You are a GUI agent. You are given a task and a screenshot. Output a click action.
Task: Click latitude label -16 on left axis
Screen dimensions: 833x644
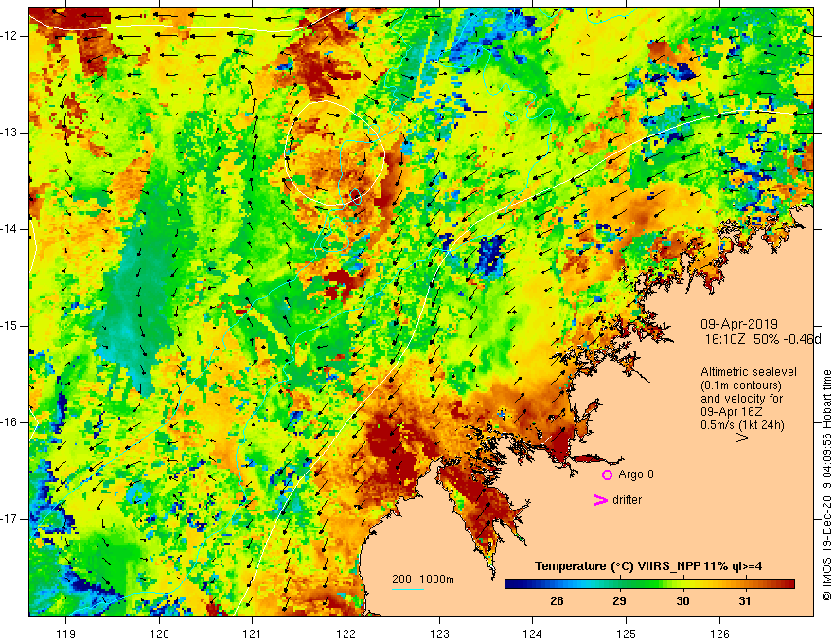[x=10, y=423]
